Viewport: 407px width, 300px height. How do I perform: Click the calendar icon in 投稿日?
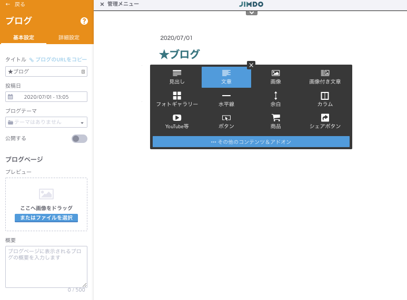pyautogui.click(x=11, y=97)
